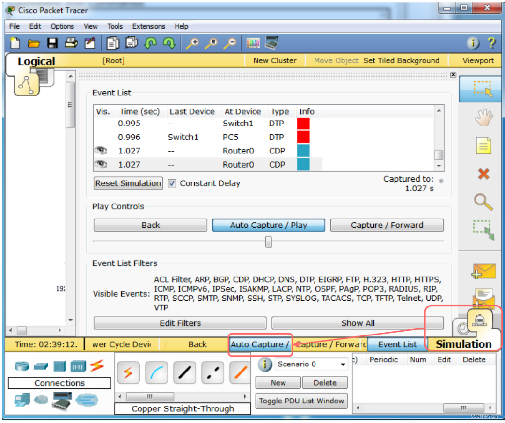Viewport: 505px width, 423px height.
Task: Pick the Copper Straight-Through black cable
Action: [x=184, y=372]
